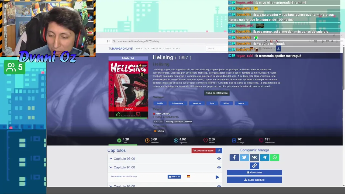Click the Spanish flag icon in Capítulo 94
Viewport: 345px width, 194px height.
188,176
